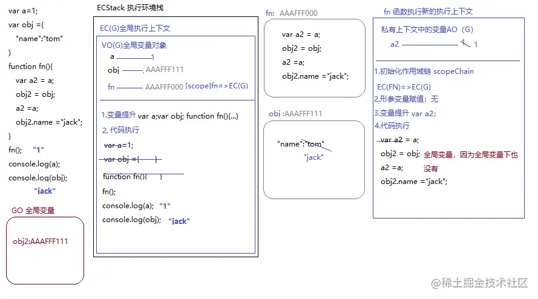Click red '全局变量，因为全局变量下也' note
This screenshot has height=299, width=538.
click(471, 155)
